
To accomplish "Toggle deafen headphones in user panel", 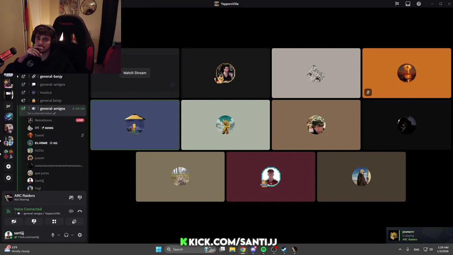I will 66,235.
